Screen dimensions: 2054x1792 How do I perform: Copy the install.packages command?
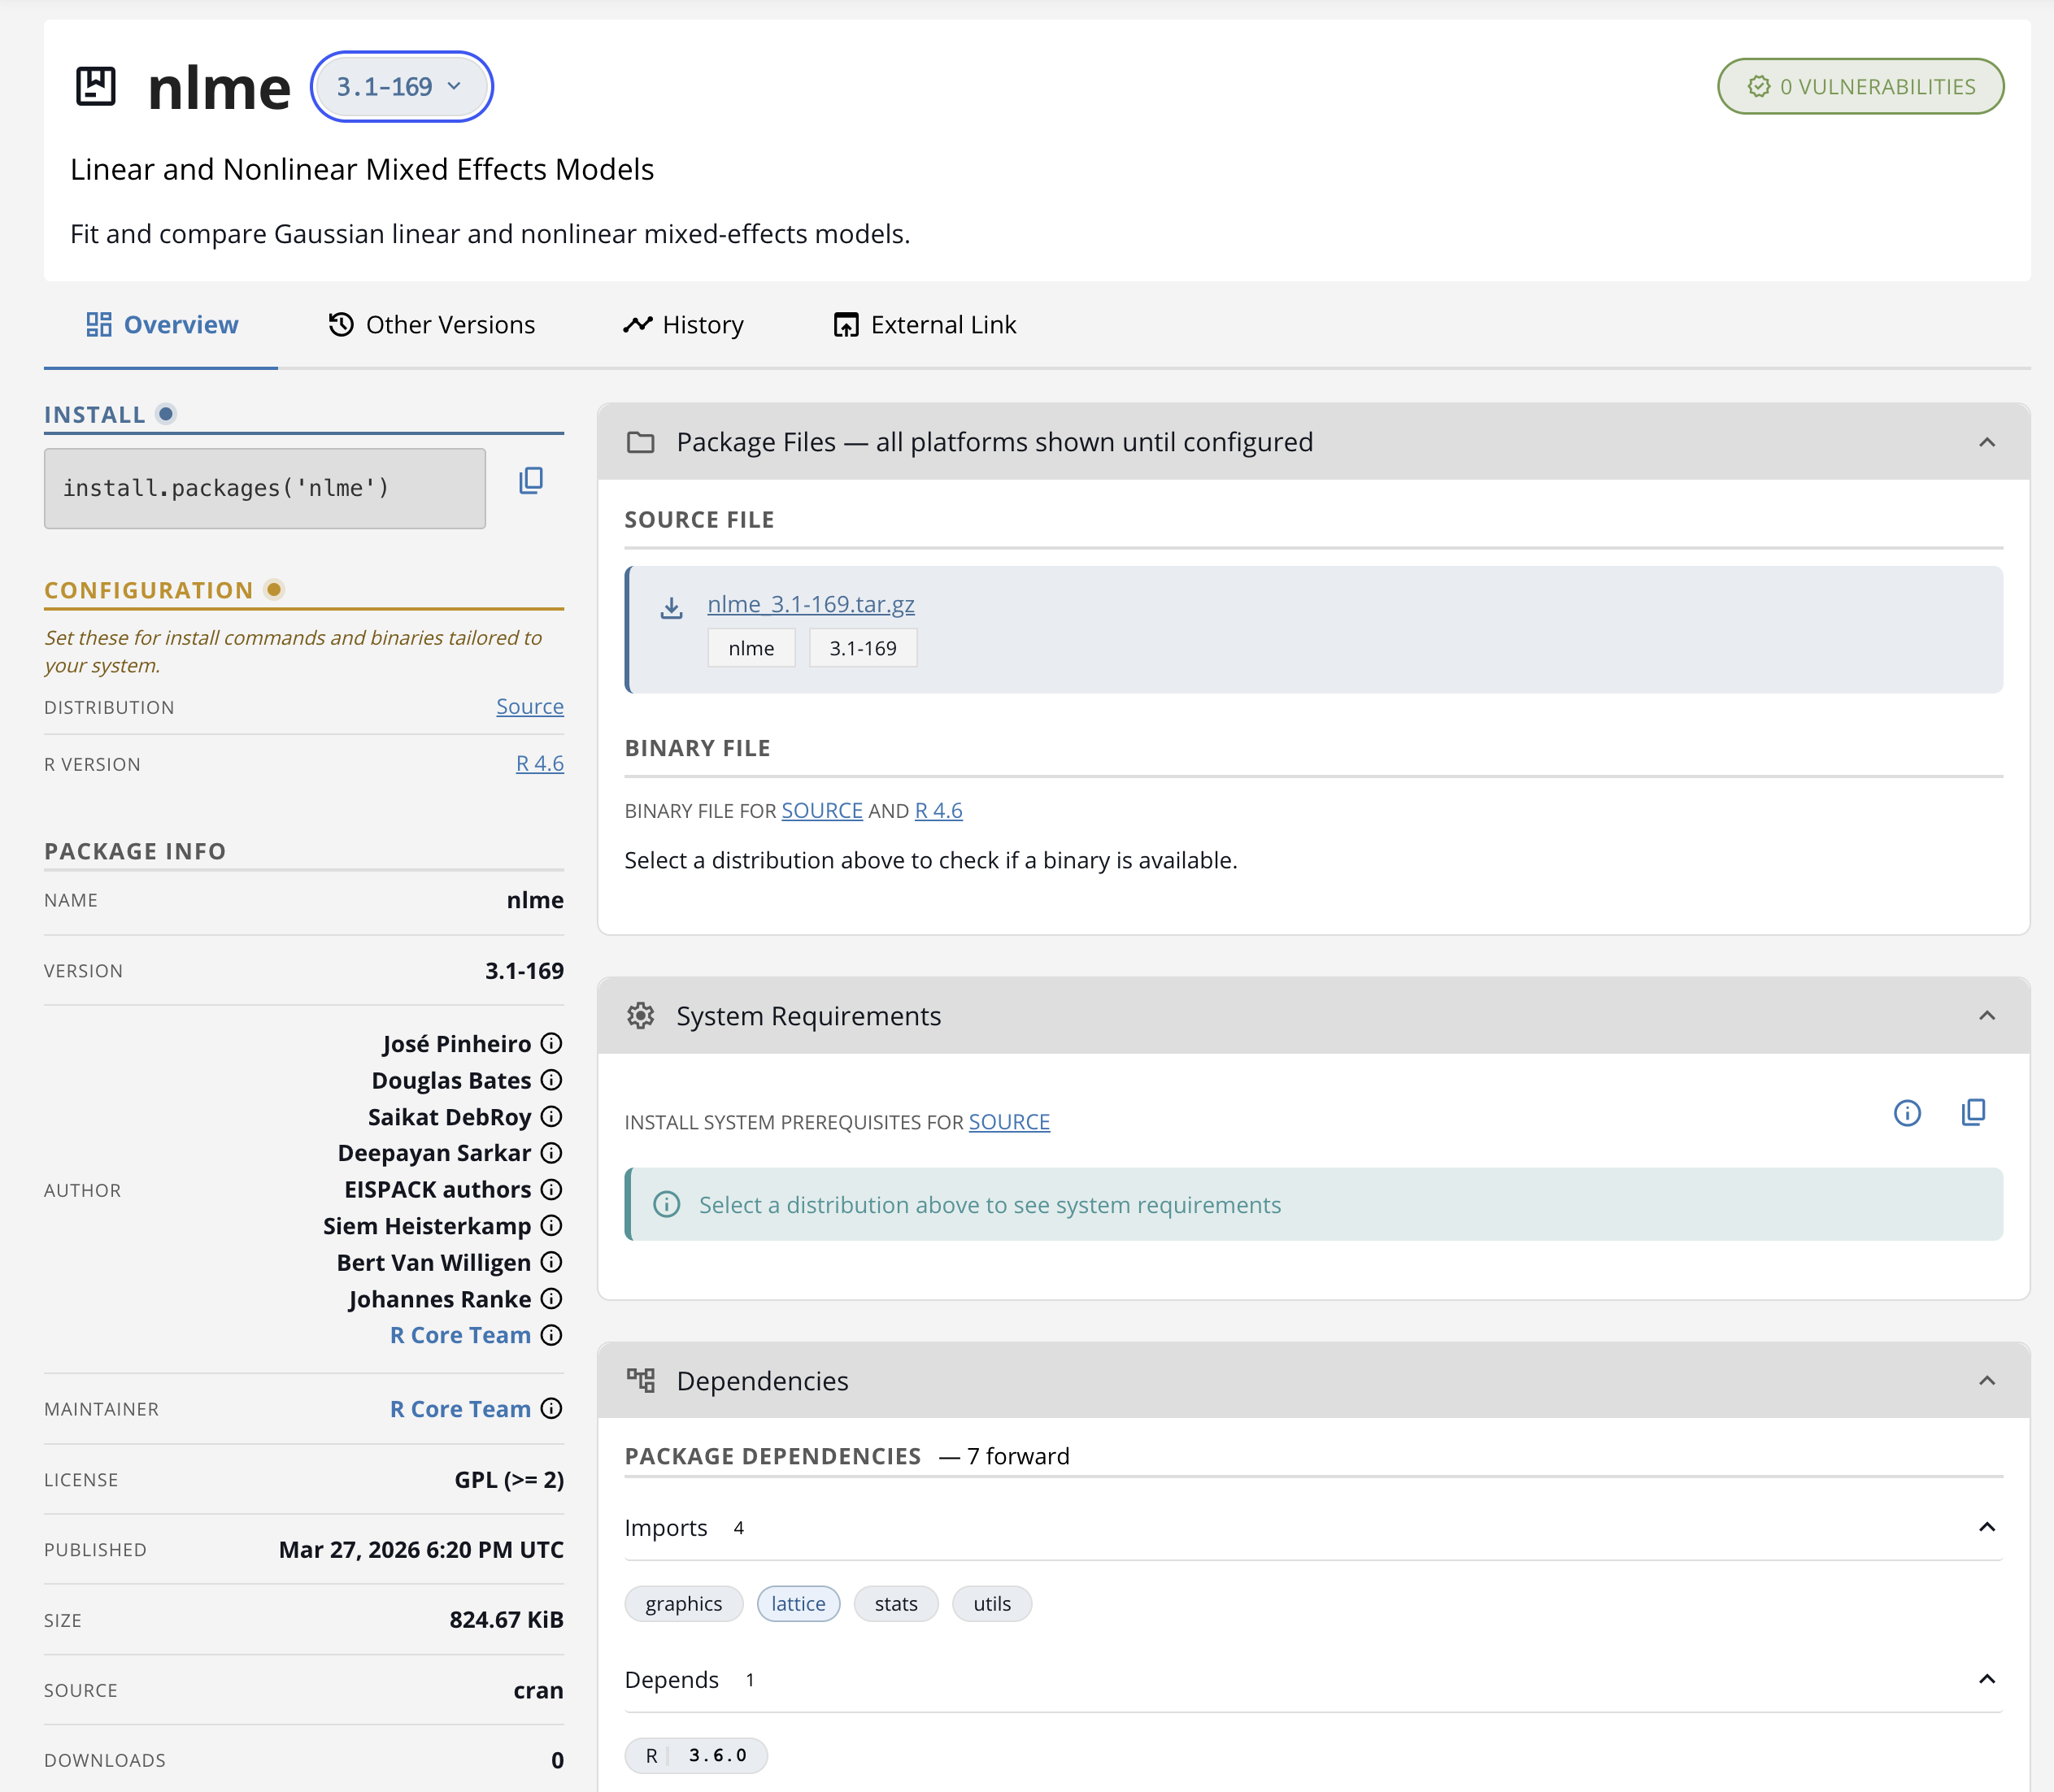coord(531,481)
